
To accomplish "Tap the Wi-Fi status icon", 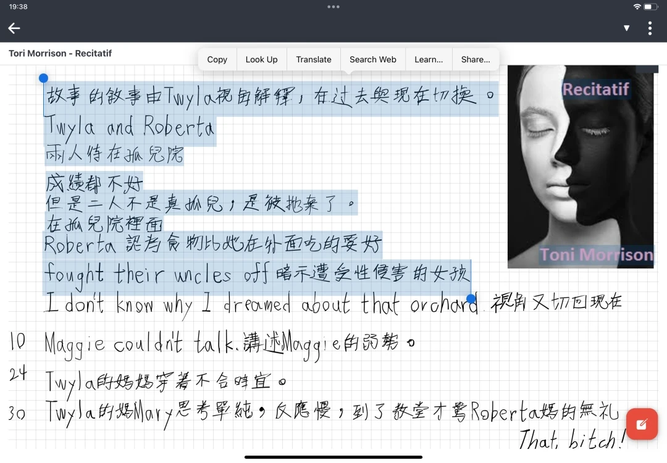I will [x=637, y=7].
